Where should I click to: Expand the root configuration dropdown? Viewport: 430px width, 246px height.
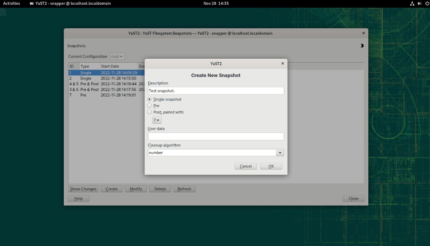click(x=117, y=56)
